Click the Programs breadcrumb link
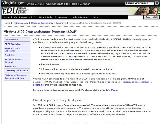 61,23
